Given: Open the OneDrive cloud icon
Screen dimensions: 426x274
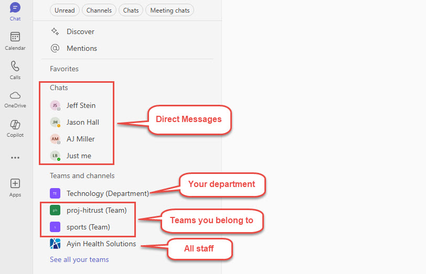Looking at the screenshot, I should pyautogui.click(x=15, y=95).
